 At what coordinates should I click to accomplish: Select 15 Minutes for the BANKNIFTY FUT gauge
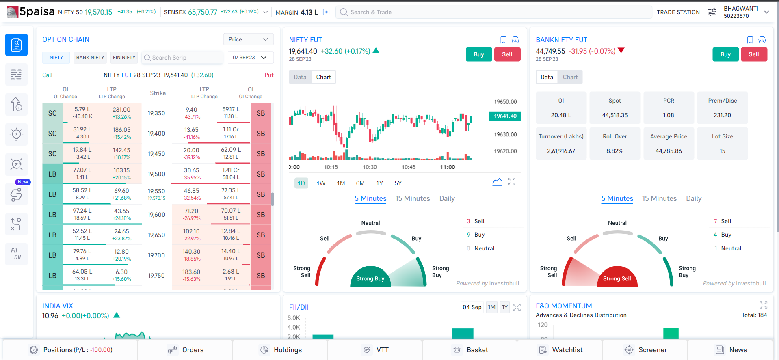pos(660,198)
